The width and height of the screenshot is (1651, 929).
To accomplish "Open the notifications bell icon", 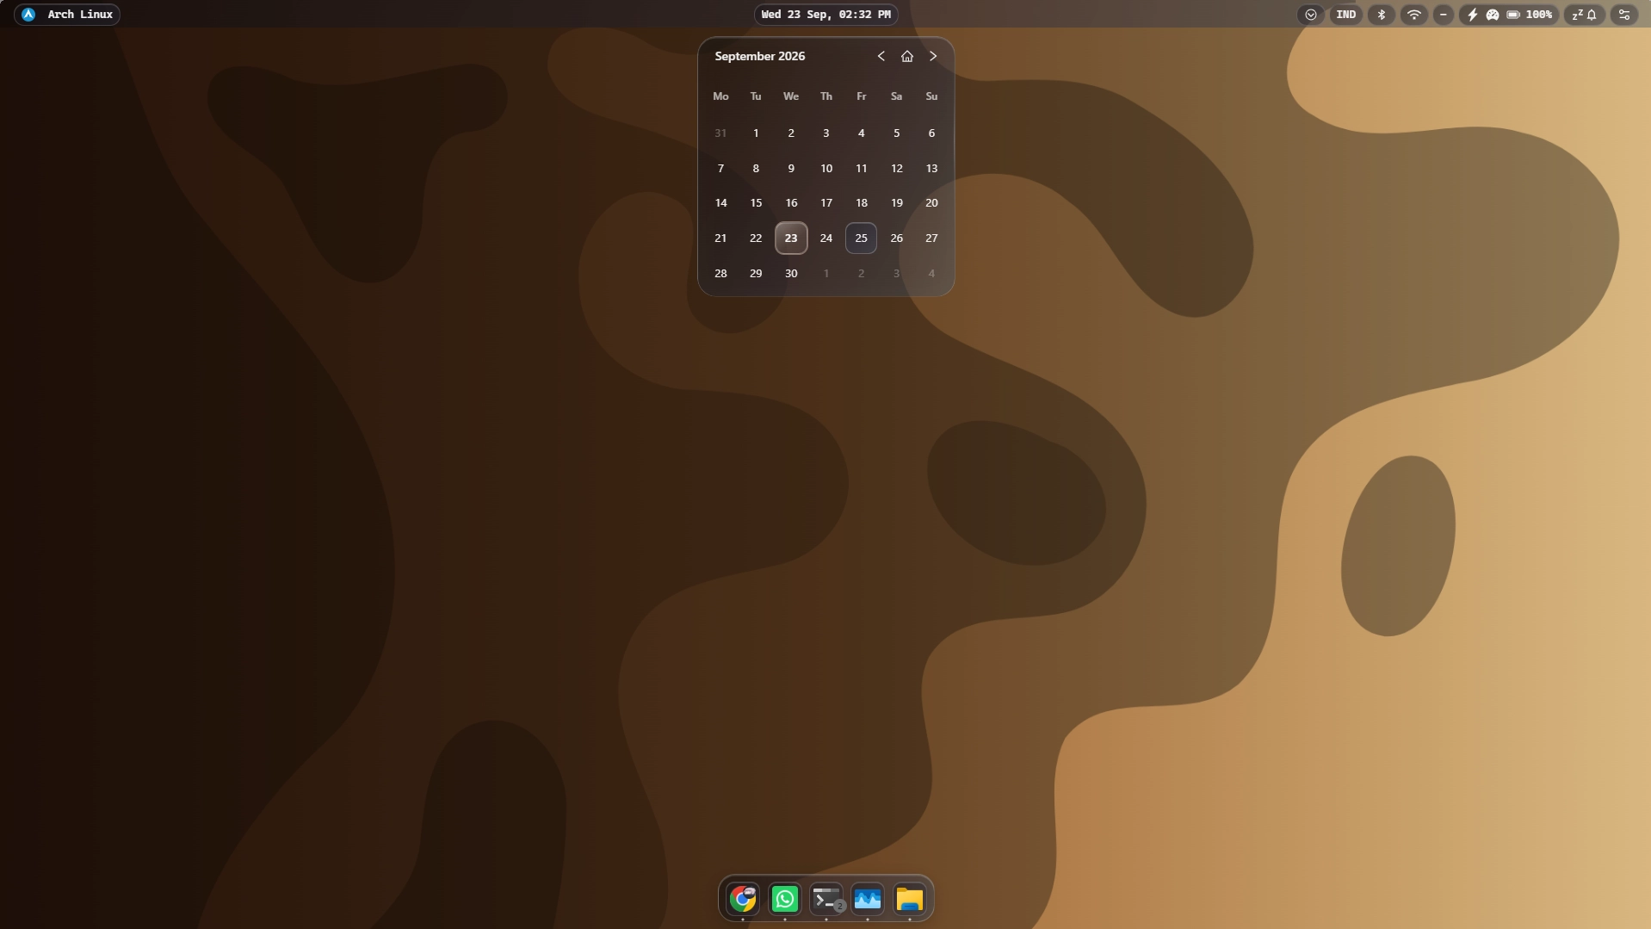I will [1592, 15].
